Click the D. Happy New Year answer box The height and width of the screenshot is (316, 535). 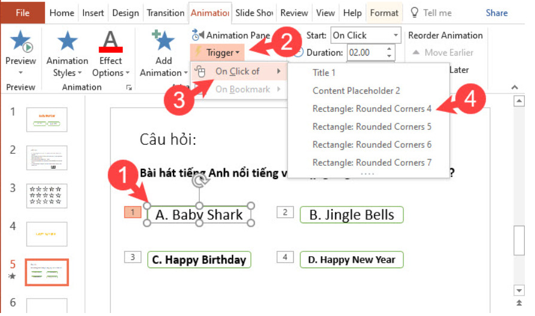click(x=351, y=260)
